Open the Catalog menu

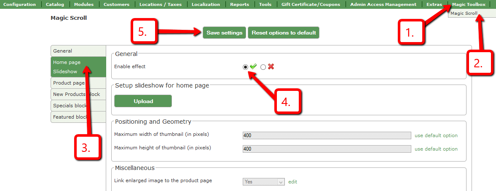point(55,5)
